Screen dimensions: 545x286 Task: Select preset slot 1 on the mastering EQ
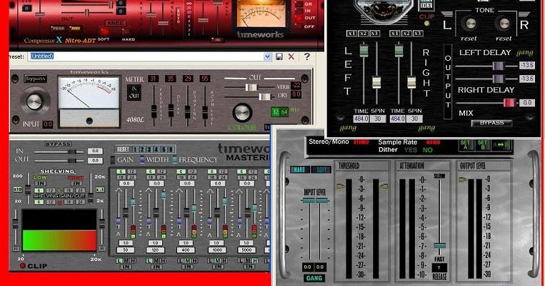pos(135,149)
